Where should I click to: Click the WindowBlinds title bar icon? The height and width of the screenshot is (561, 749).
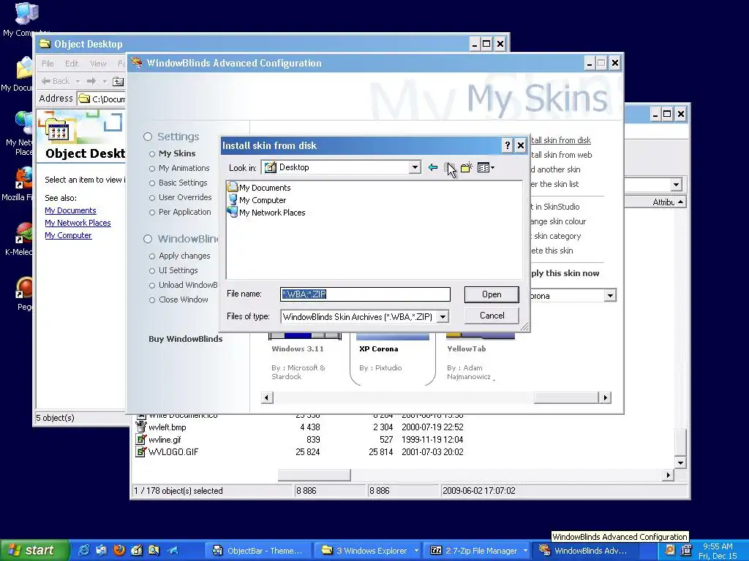pyautogui.click(x=137, y=63)
